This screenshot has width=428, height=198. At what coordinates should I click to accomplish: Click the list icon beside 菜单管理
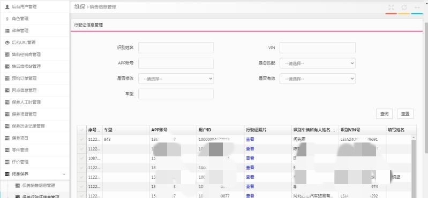(x=7, y=31)
